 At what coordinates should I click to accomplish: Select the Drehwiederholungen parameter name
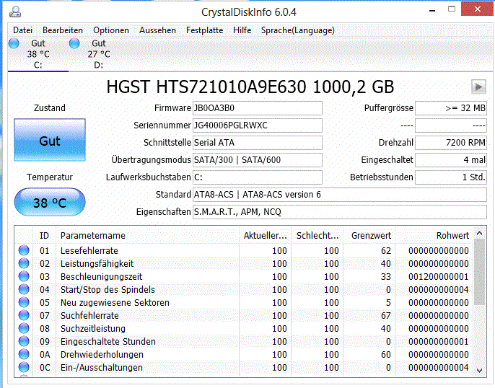point(102,355)
